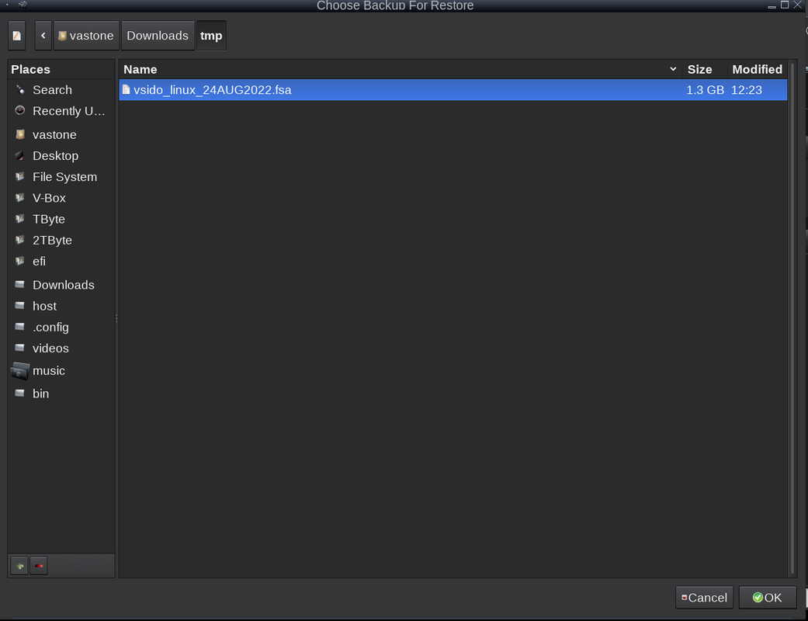Click the Downloads bookmark folder icon
This screenshot has width=808, height=621.
point(20,284)
